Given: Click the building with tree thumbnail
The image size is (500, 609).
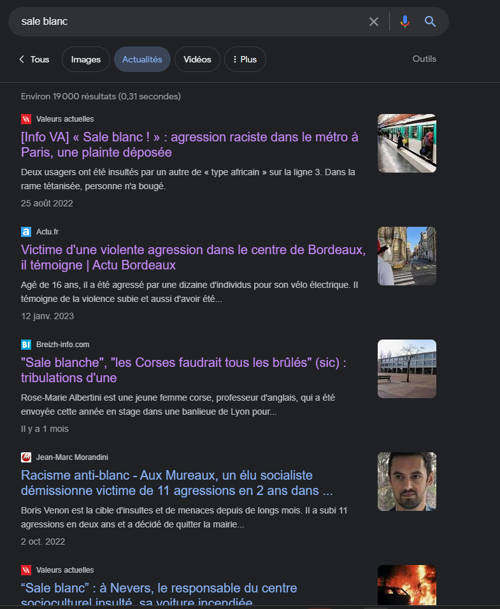Looking at the screenshot, I should point(407,369).
